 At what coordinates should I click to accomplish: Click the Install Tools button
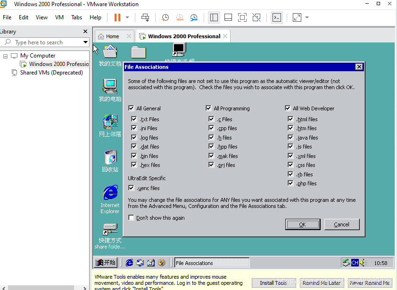273,283
